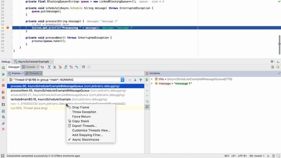
Task: Select process:36 stack frame
Action: tap(76, 86)
